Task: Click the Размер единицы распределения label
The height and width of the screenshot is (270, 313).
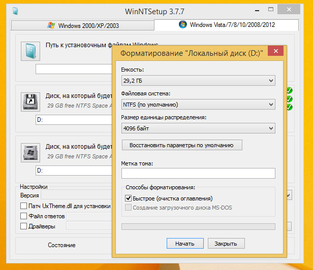Action: (x=164, y=117)
